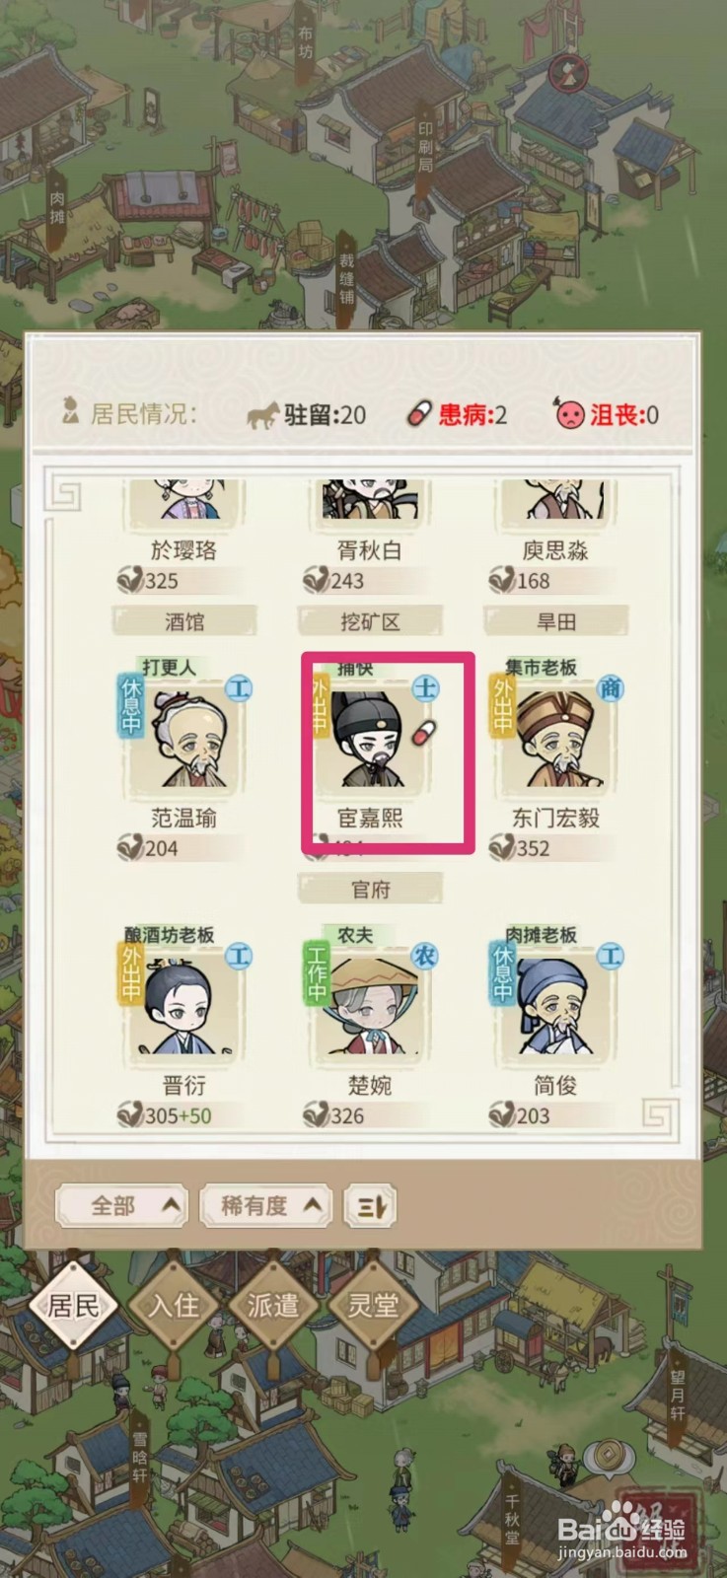Click the horse icon beside 驻留
This screenshot has height=1578, width=727.
[262, 414]
